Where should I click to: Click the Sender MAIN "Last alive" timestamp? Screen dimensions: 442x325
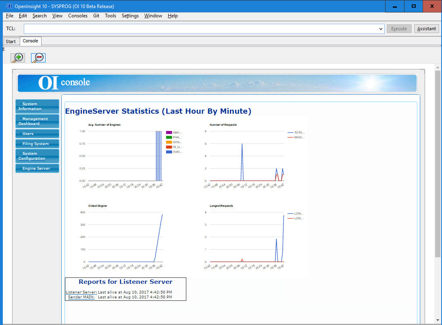pyautogui.click(x=135, y=297)
